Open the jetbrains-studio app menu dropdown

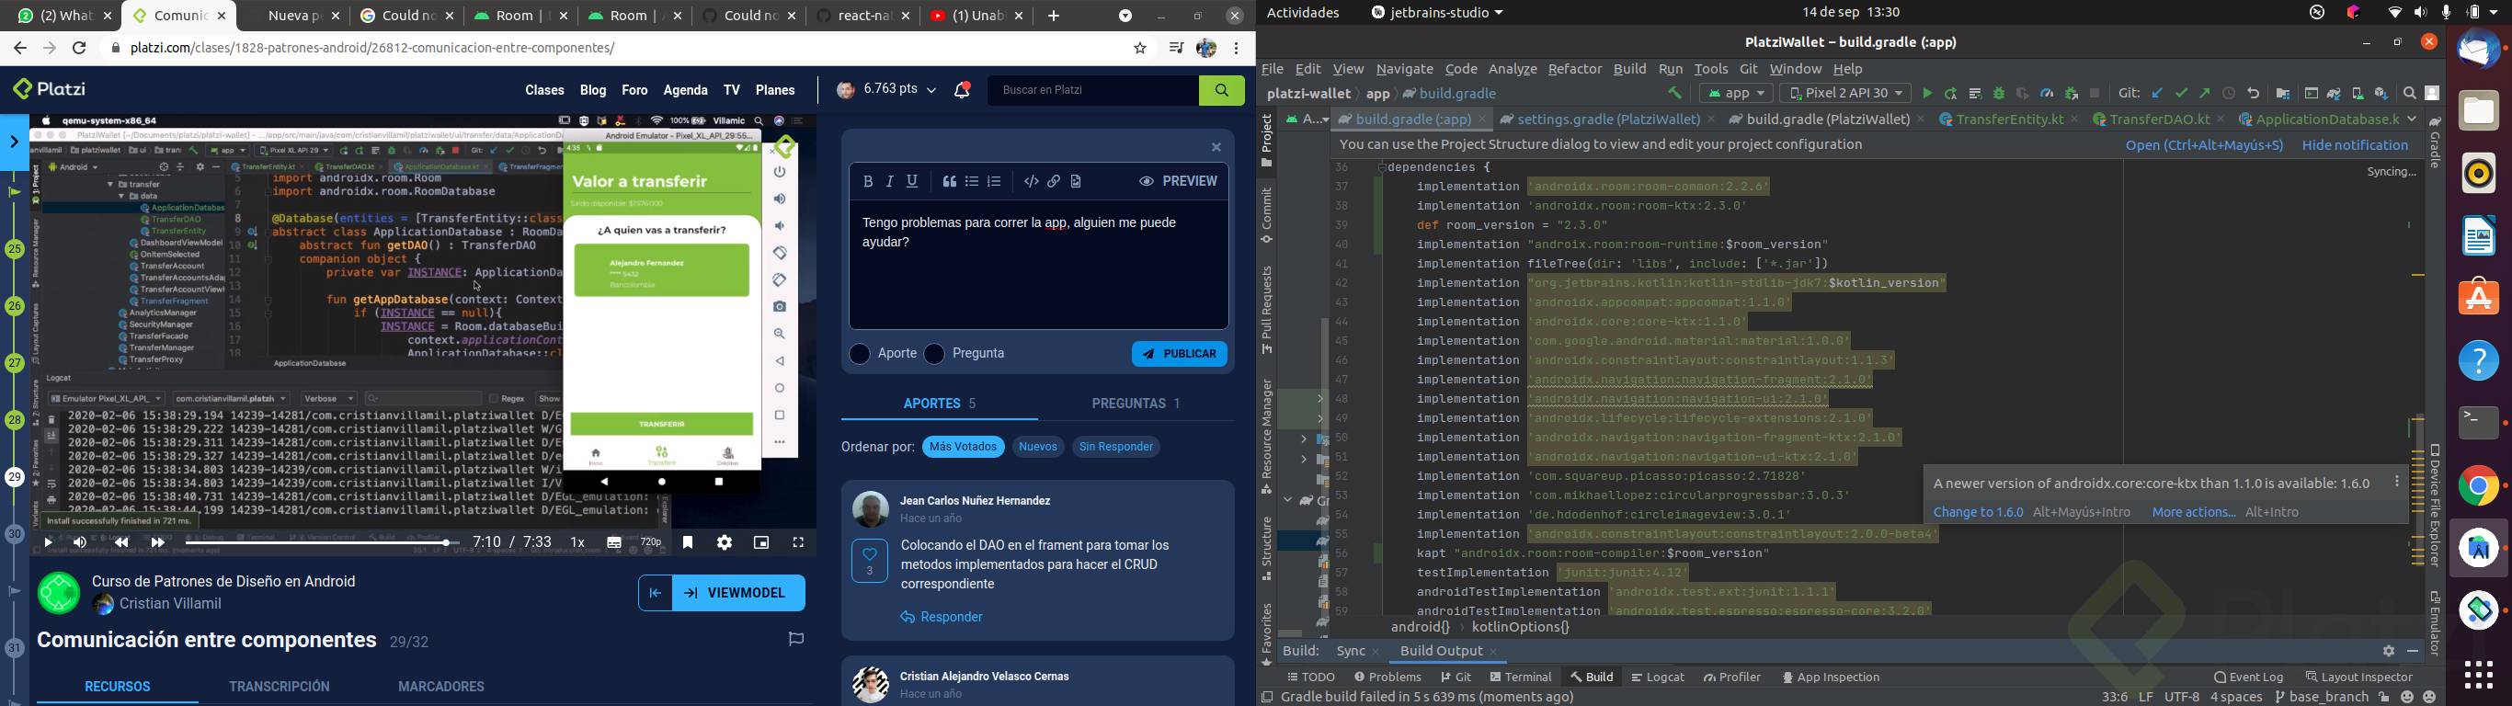1437,14
